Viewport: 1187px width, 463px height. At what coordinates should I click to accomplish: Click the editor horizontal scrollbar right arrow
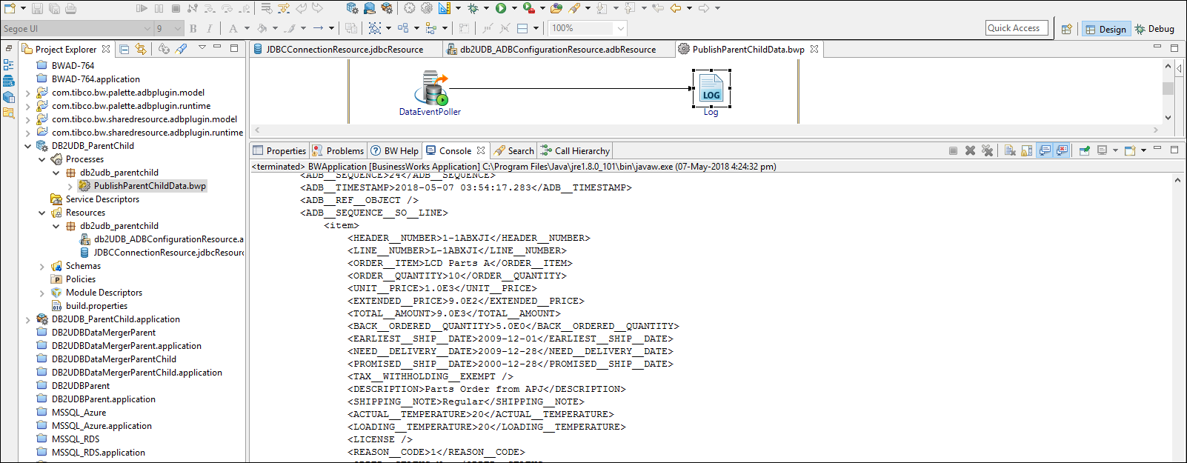(1155, 130)
